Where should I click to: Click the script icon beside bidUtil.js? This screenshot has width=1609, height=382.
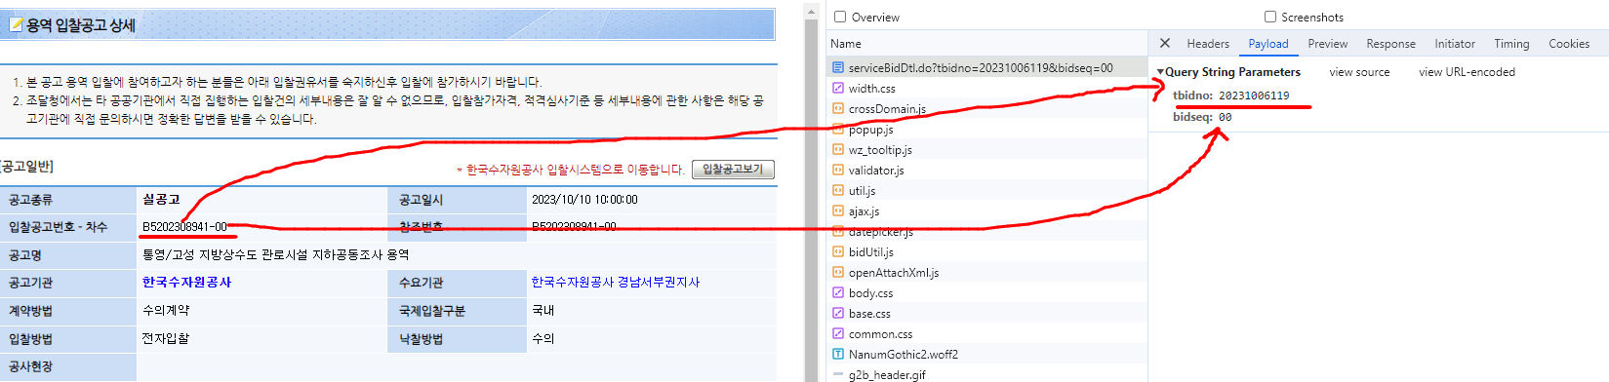[838, 252]
